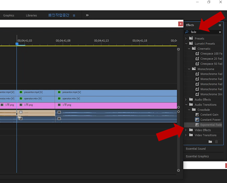
Task: Expand the Audio Effects folder
Action: click(186, 100)
